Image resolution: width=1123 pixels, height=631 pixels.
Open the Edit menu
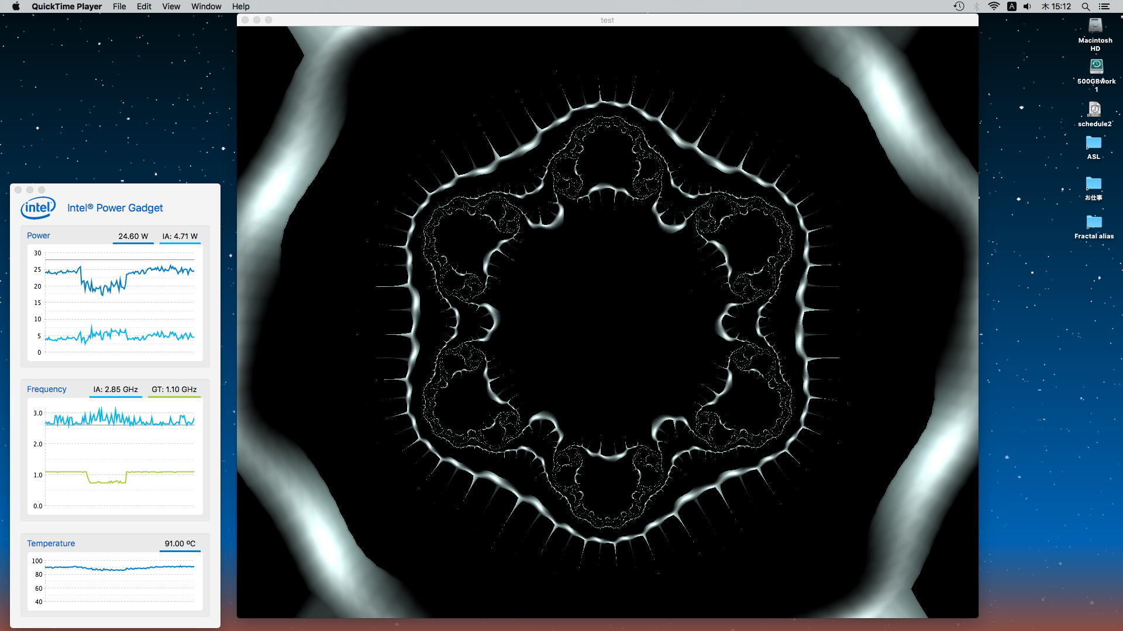point(144,6)
